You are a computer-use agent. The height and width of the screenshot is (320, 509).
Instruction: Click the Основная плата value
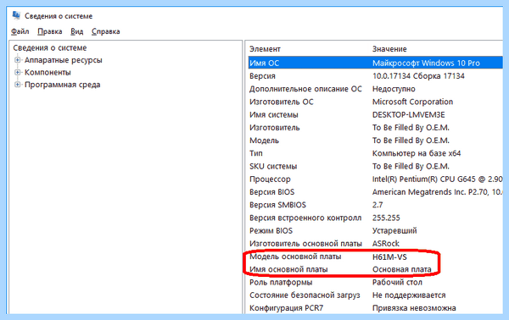401,269
